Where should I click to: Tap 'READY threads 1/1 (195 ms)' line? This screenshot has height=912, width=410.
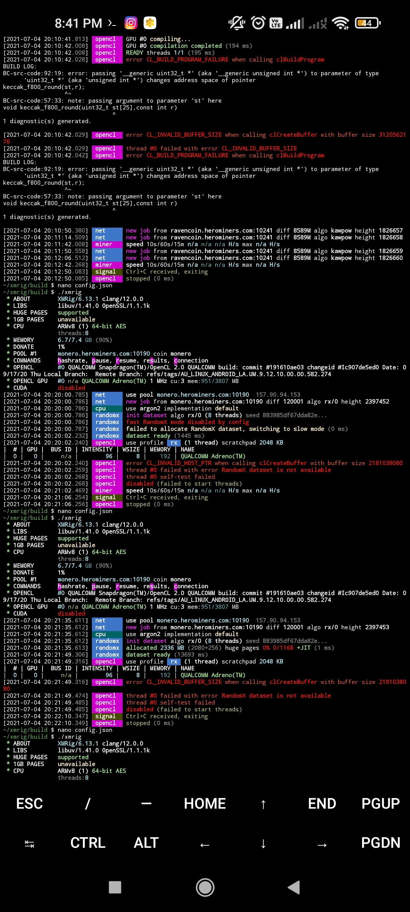point(109,53)
